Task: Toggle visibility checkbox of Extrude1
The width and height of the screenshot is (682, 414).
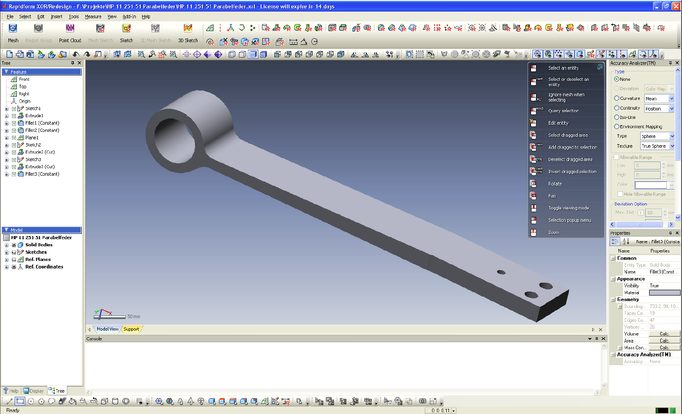Action: coord(14,116)
